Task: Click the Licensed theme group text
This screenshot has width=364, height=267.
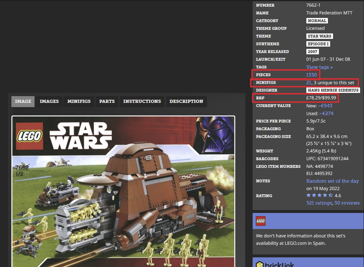Action: (x=315, y=28)
